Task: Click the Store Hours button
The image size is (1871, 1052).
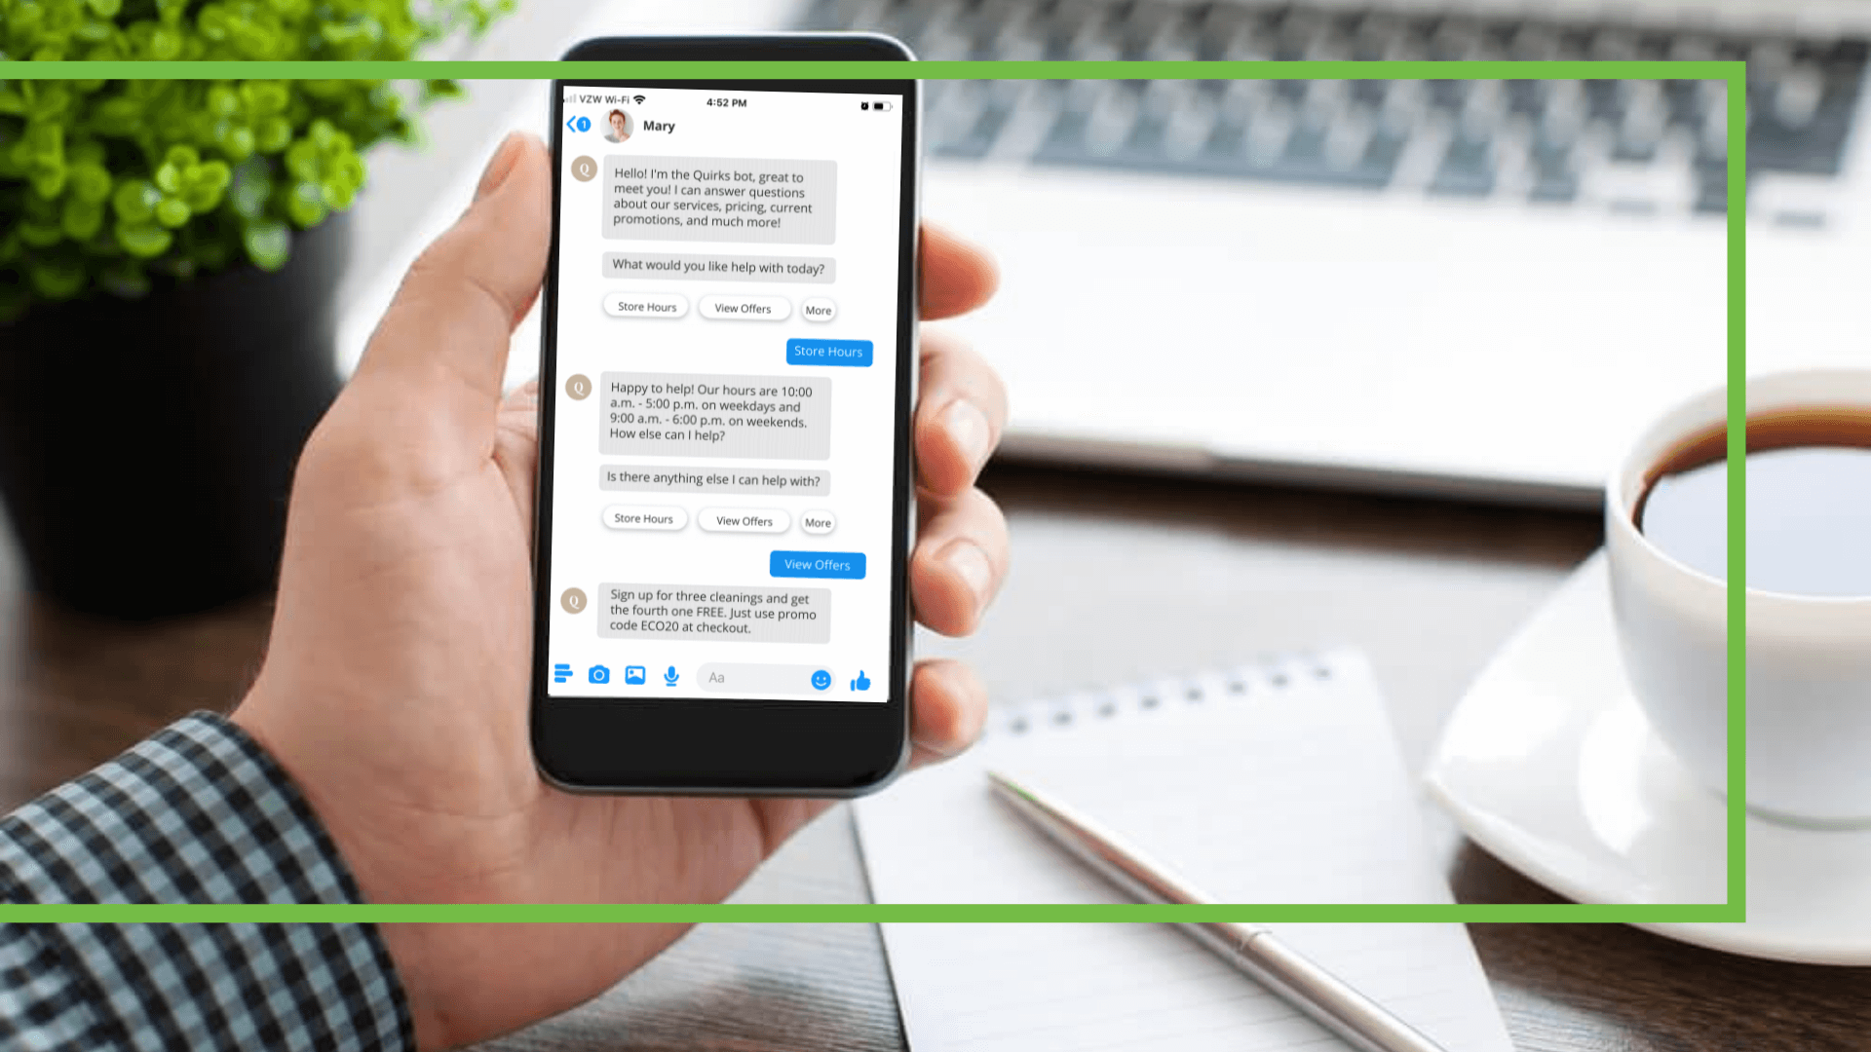Action: [645, 306]
